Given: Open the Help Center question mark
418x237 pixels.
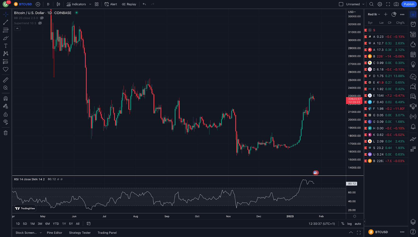Looking at the screenshot, I should (413, 232).
